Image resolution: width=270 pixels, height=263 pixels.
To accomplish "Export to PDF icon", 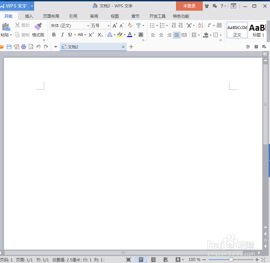I will coord(16,47).
